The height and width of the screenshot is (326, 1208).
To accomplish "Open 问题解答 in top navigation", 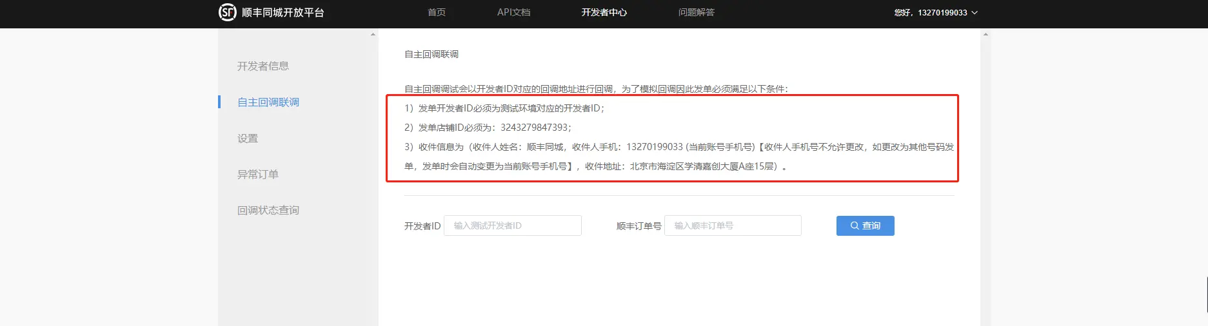I will [696, 12].
